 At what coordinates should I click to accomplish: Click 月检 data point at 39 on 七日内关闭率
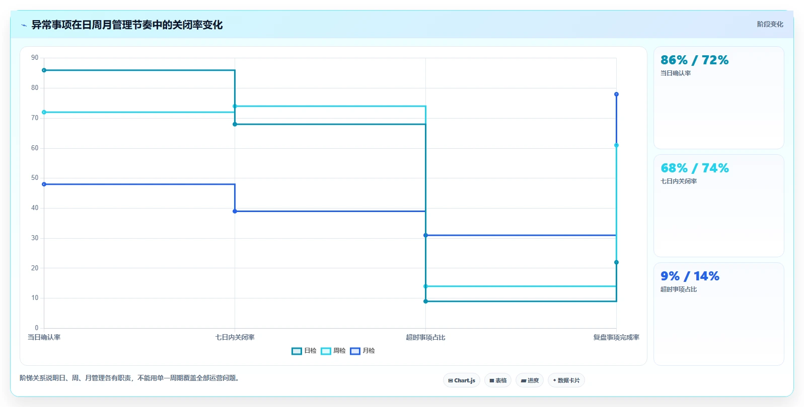click(235, 211)
